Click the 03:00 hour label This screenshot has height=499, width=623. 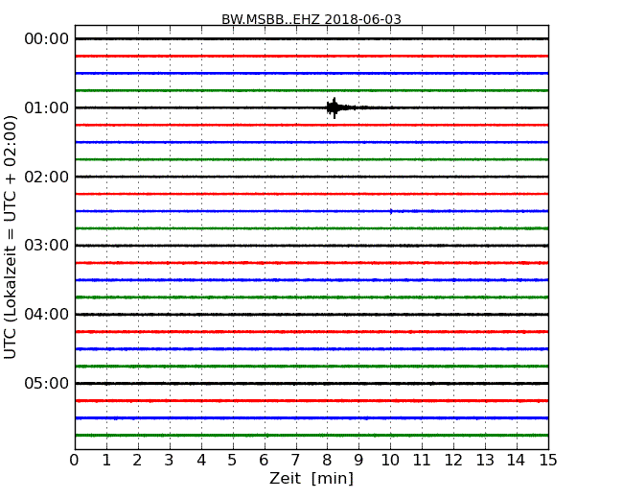[x=46, y=246]
